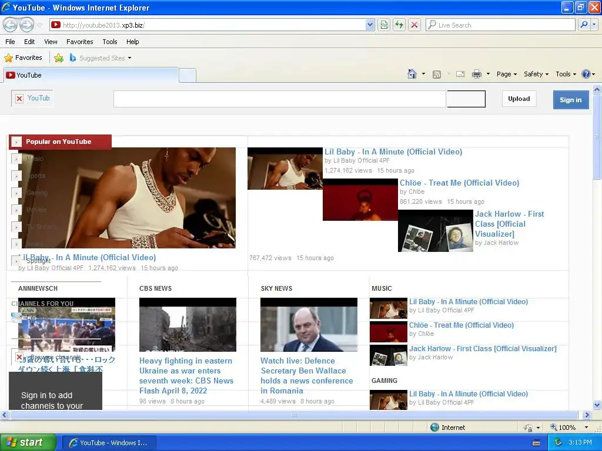Click the IE Forward navigation button
Image resolution: width=602 pixels, height=451 pixels.
click(x=26, y=25)
